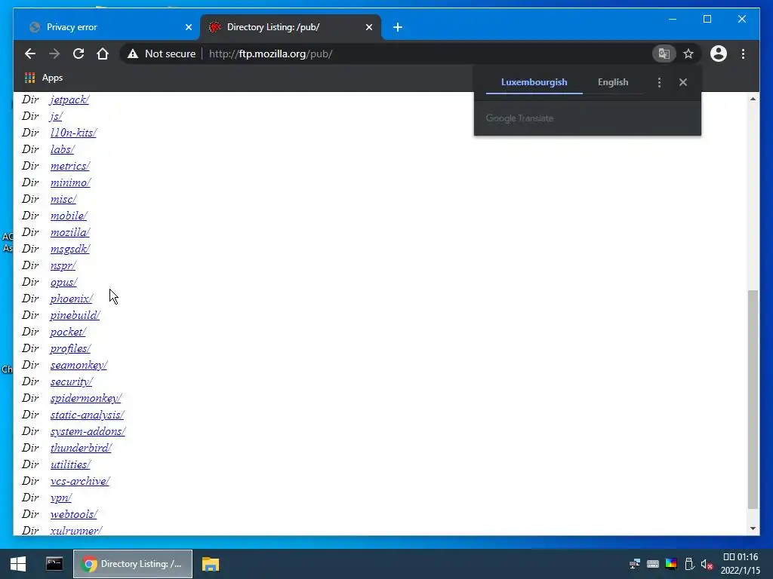Open the Google Translate icon in address bar
Screen dimensions: 773x579
click(664, 54)
